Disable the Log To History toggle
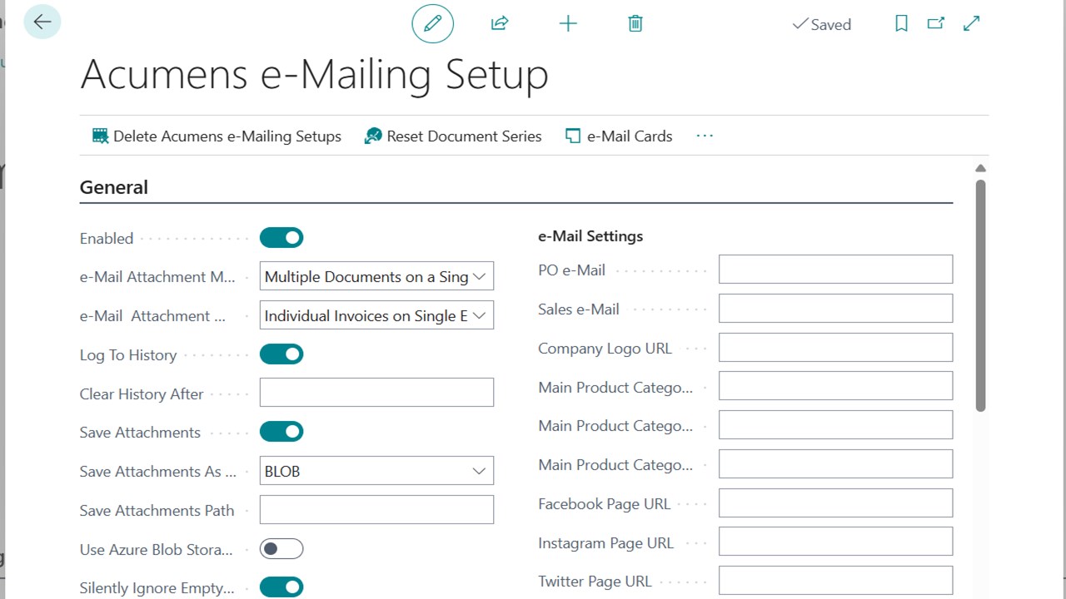The width and height of the screenshot is (1066, 599). click(281, 354)
